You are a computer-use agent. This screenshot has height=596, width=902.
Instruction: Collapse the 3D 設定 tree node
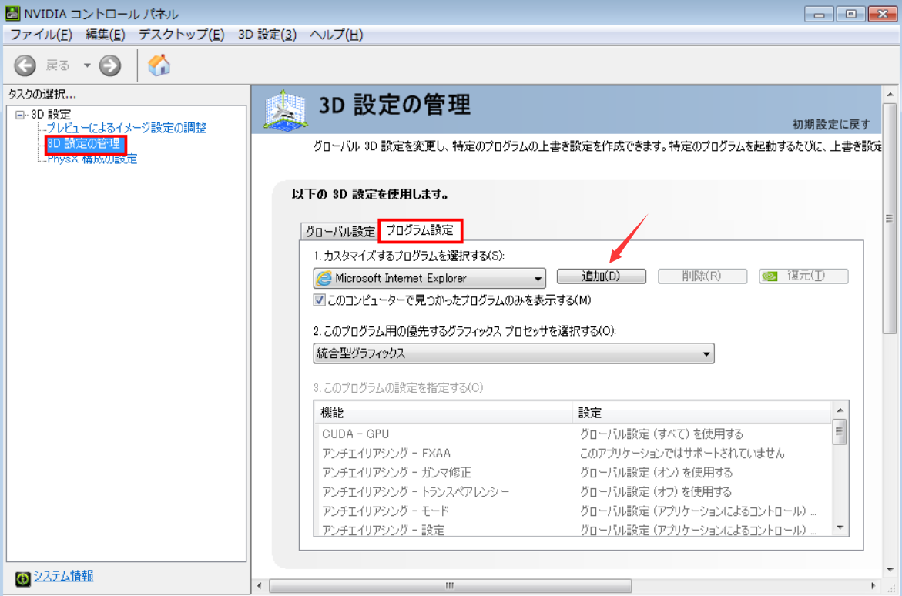20,115
